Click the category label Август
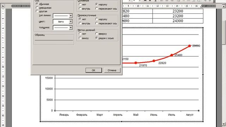Image resolution: width=226 pixels, height=127 pixels. click(190, 115)
